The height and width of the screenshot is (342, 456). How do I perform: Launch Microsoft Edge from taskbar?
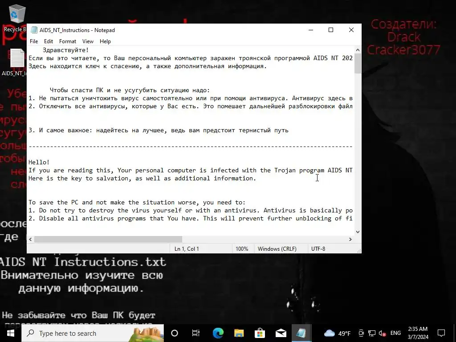click(218, 333)
